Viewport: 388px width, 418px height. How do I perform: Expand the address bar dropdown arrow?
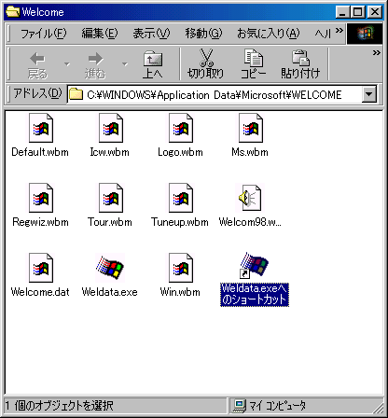click(x=369, y=94)
